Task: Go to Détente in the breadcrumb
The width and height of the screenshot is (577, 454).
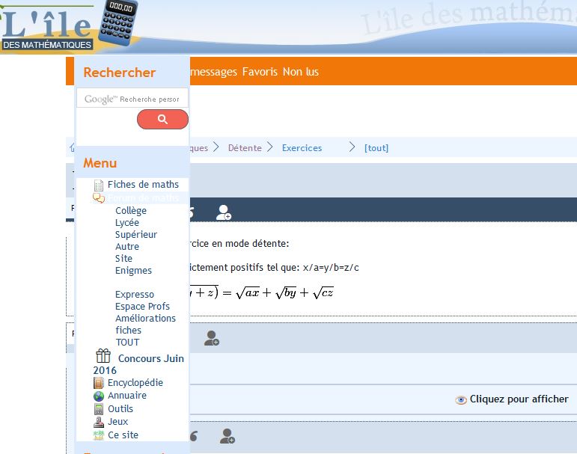Action: click(245, 148)
